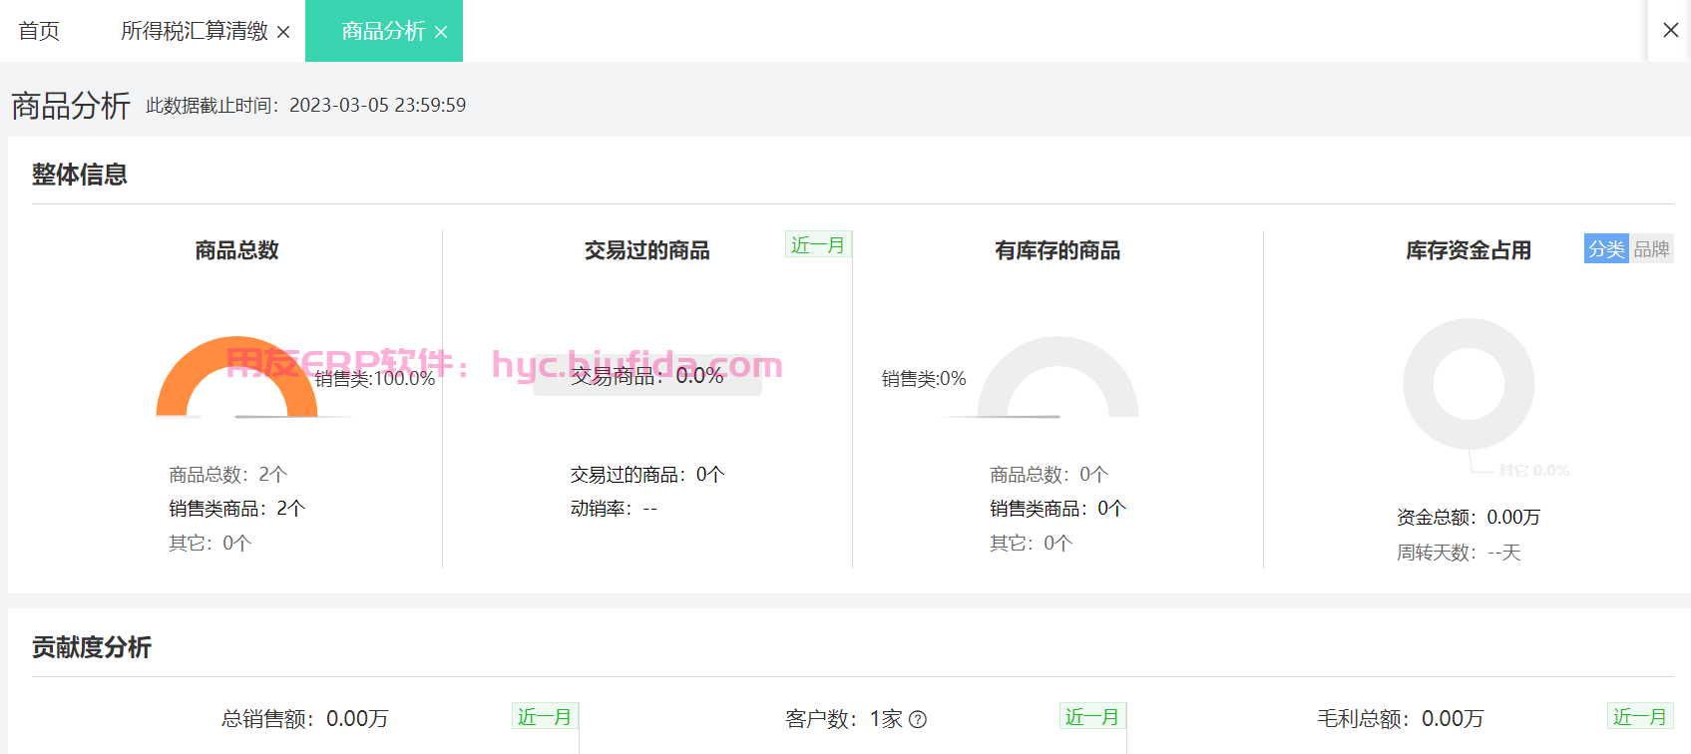Close all tabs with top-right X
Image resolution: width=1691 pixels, height=754 pixels.
click(1671, 30)
